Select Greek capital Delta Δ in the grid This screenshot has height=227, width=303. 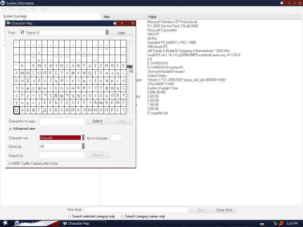(x=90, y=66)
